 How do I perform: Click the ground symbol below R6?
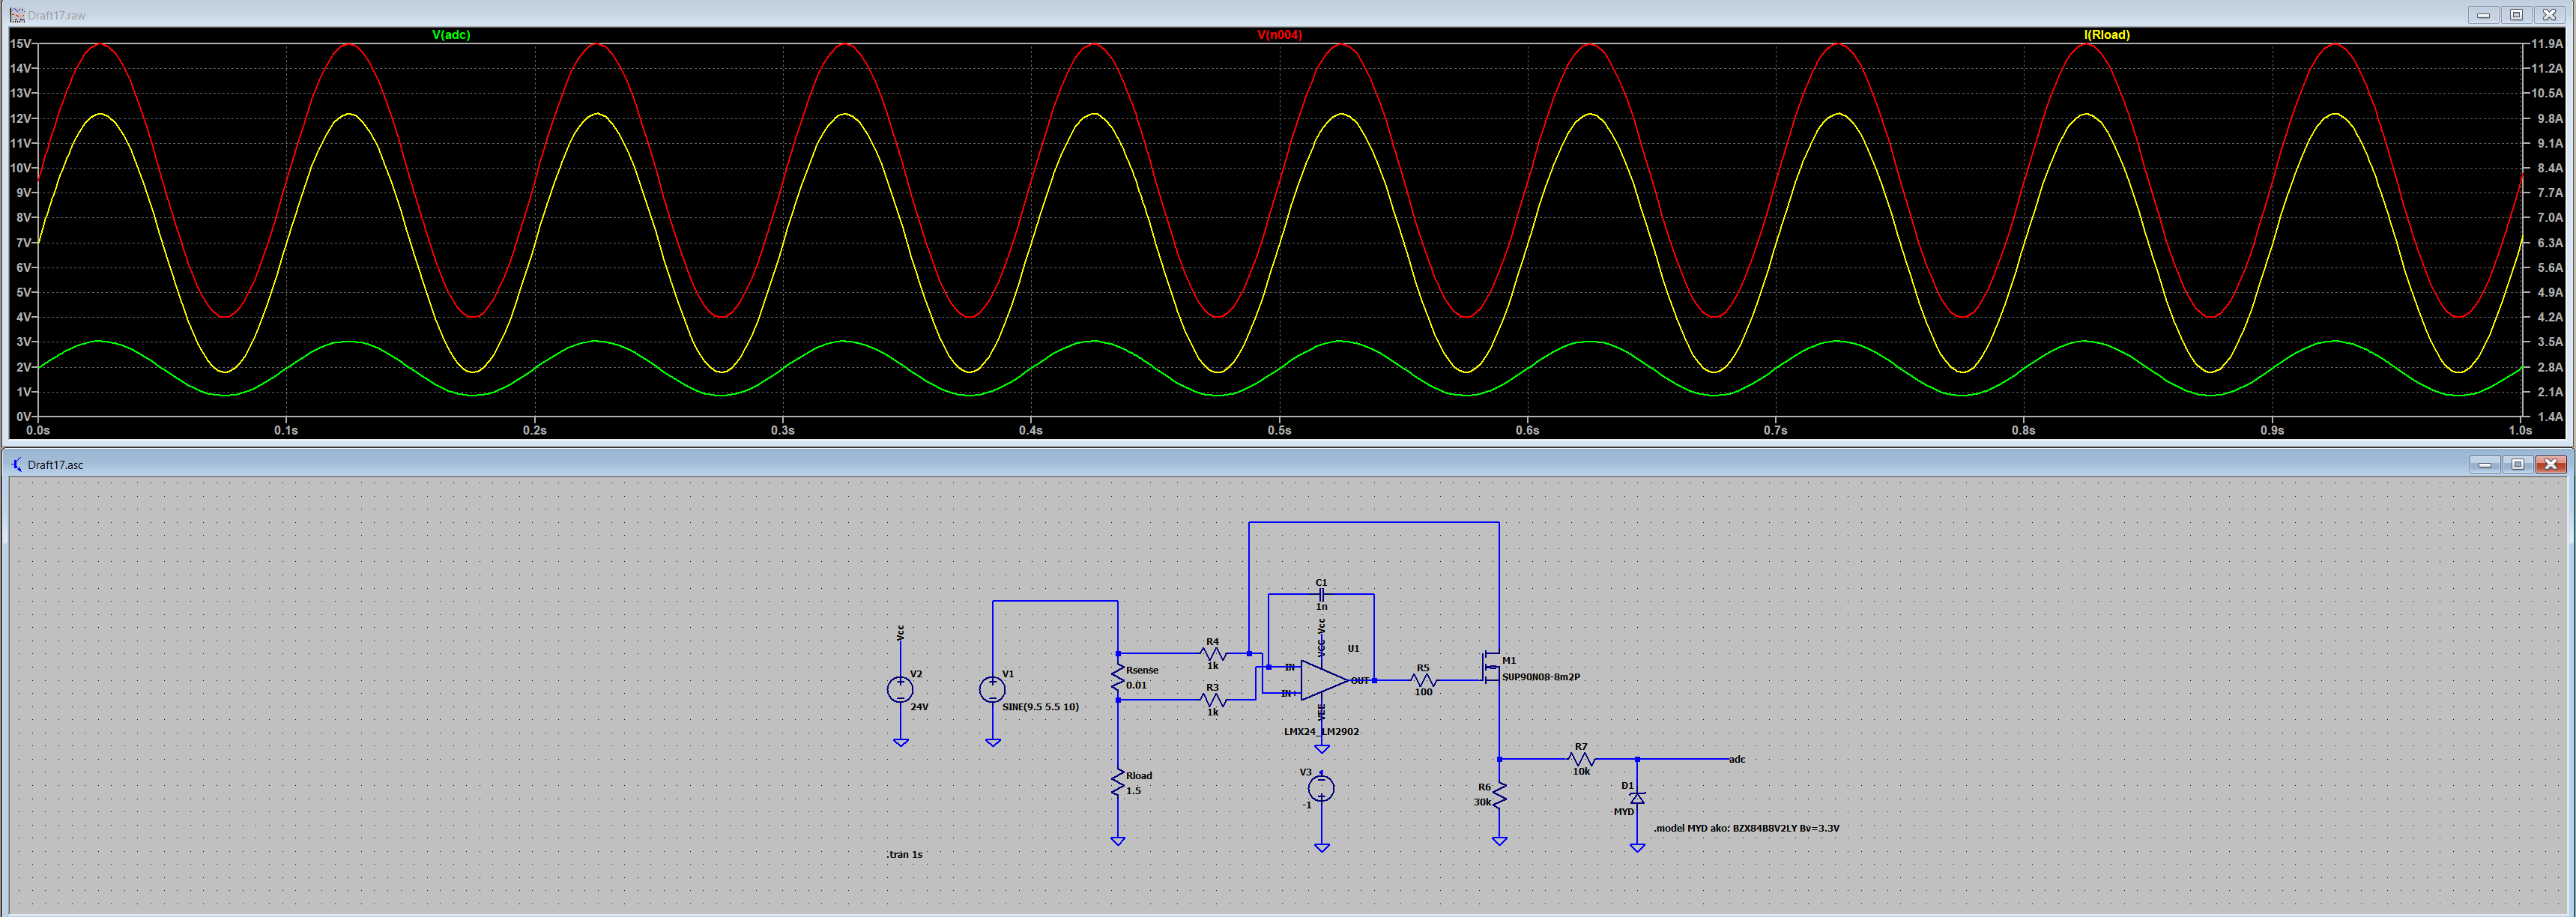tap(1499, 841)
